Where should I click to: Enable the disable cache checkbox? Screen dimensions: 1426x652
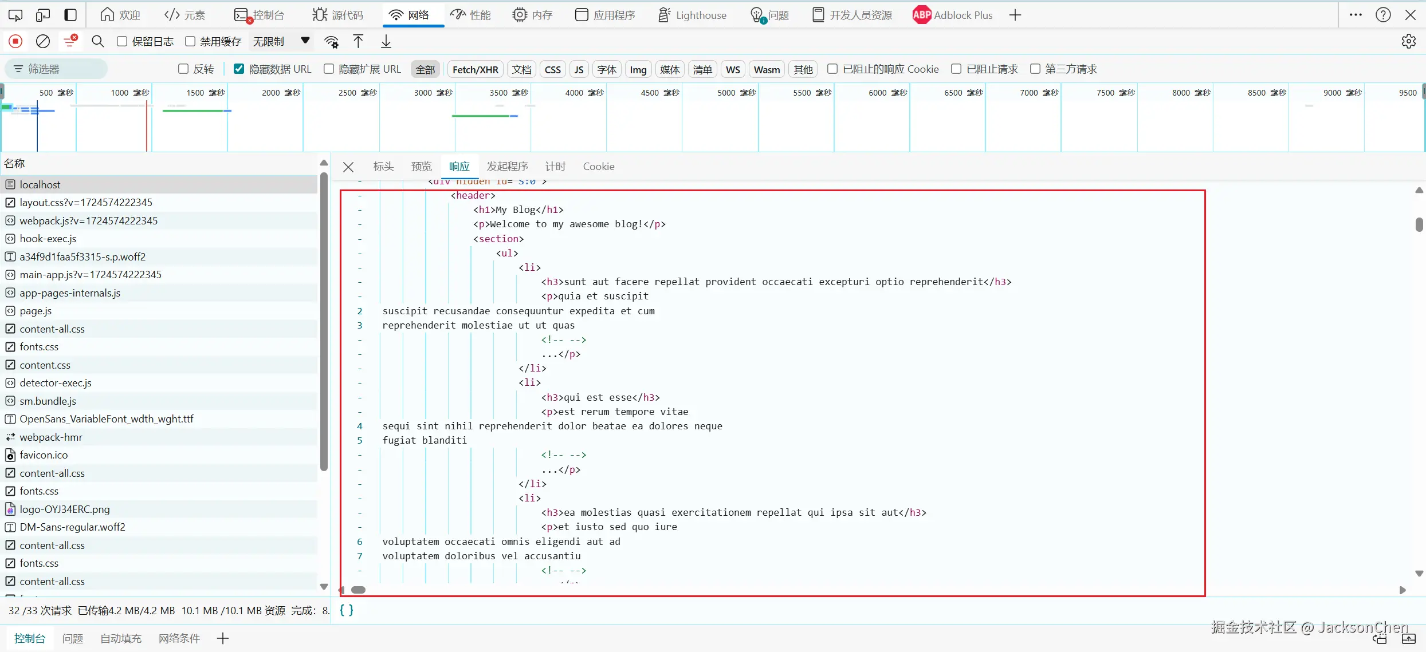pos(190,41)
